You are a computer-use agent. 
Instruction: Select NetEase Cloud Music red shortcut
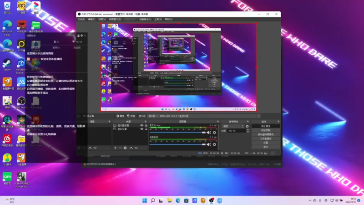(7, 140)
